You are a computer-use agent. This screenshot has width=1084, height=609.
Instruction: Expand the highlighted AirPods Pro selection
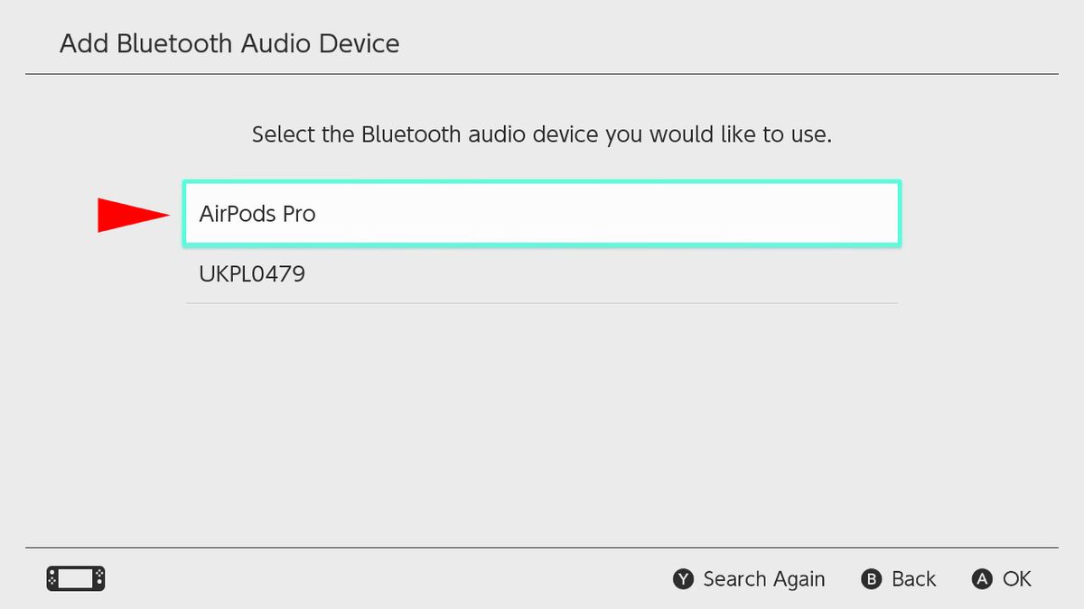pos(542,213)
